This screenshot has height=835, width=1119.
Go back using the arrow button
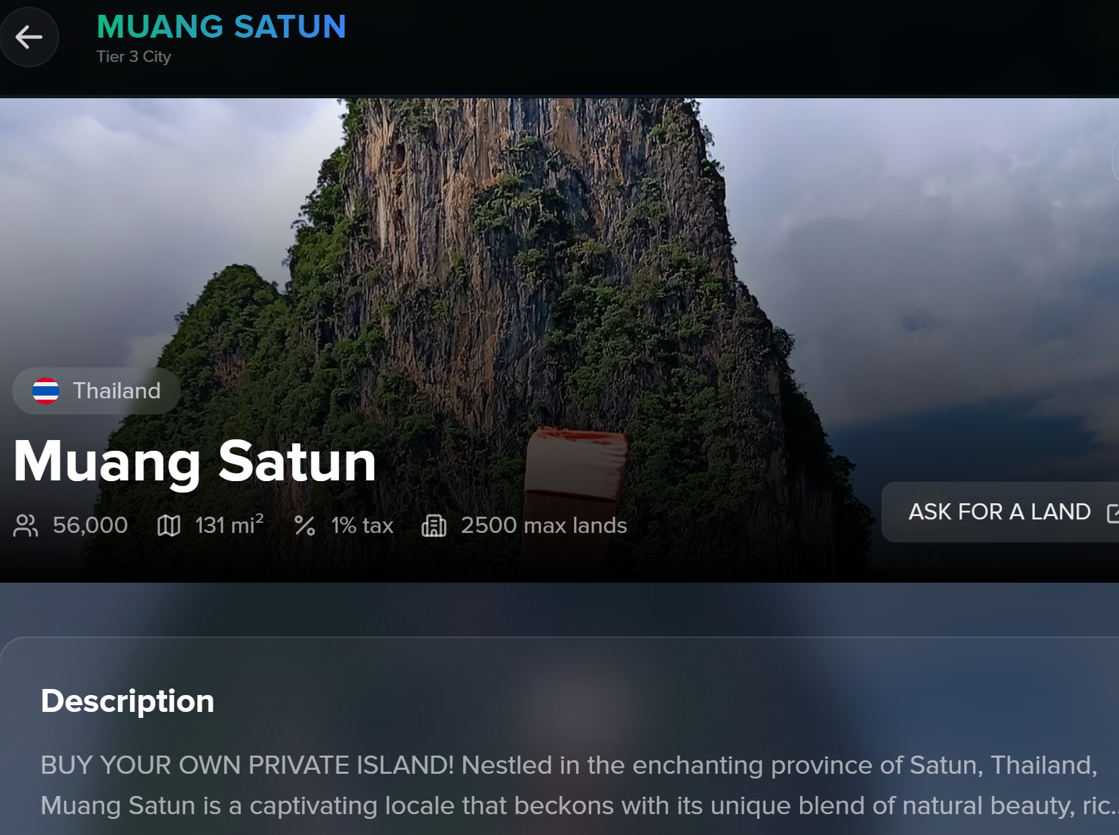click(x=29, y=37)
